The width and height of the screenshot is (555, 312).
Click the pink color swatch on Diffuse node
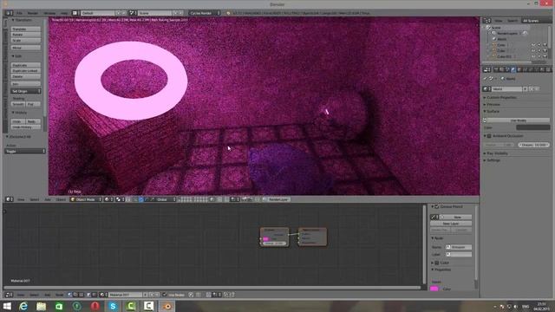point(266,239)
